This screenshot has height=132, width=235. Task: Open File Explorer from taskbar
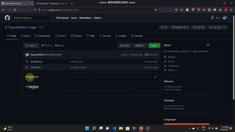[121, 128]
